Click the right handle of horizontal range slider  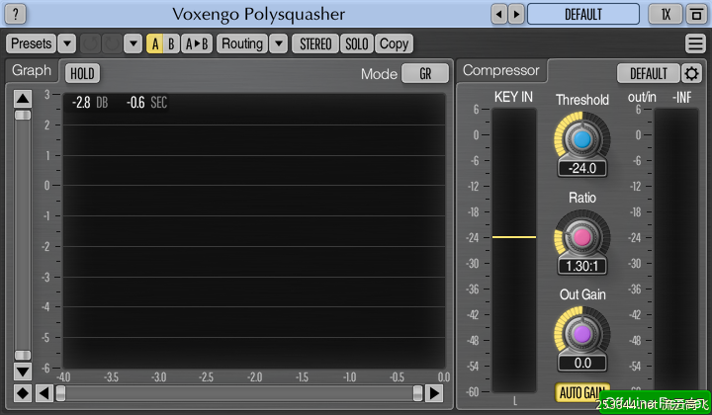click(417, 393)
